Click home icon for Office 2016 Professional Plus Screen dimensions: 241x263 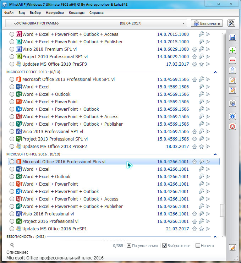point(195,162)
